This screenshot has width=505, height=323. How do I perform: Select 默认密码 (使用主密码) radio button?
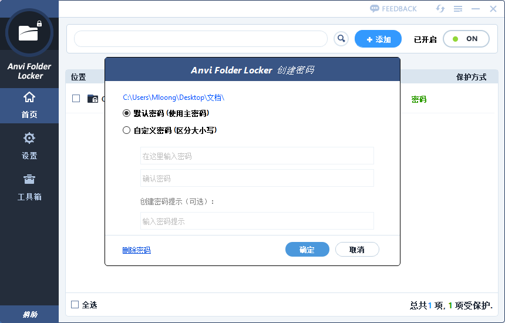point(127,113)
